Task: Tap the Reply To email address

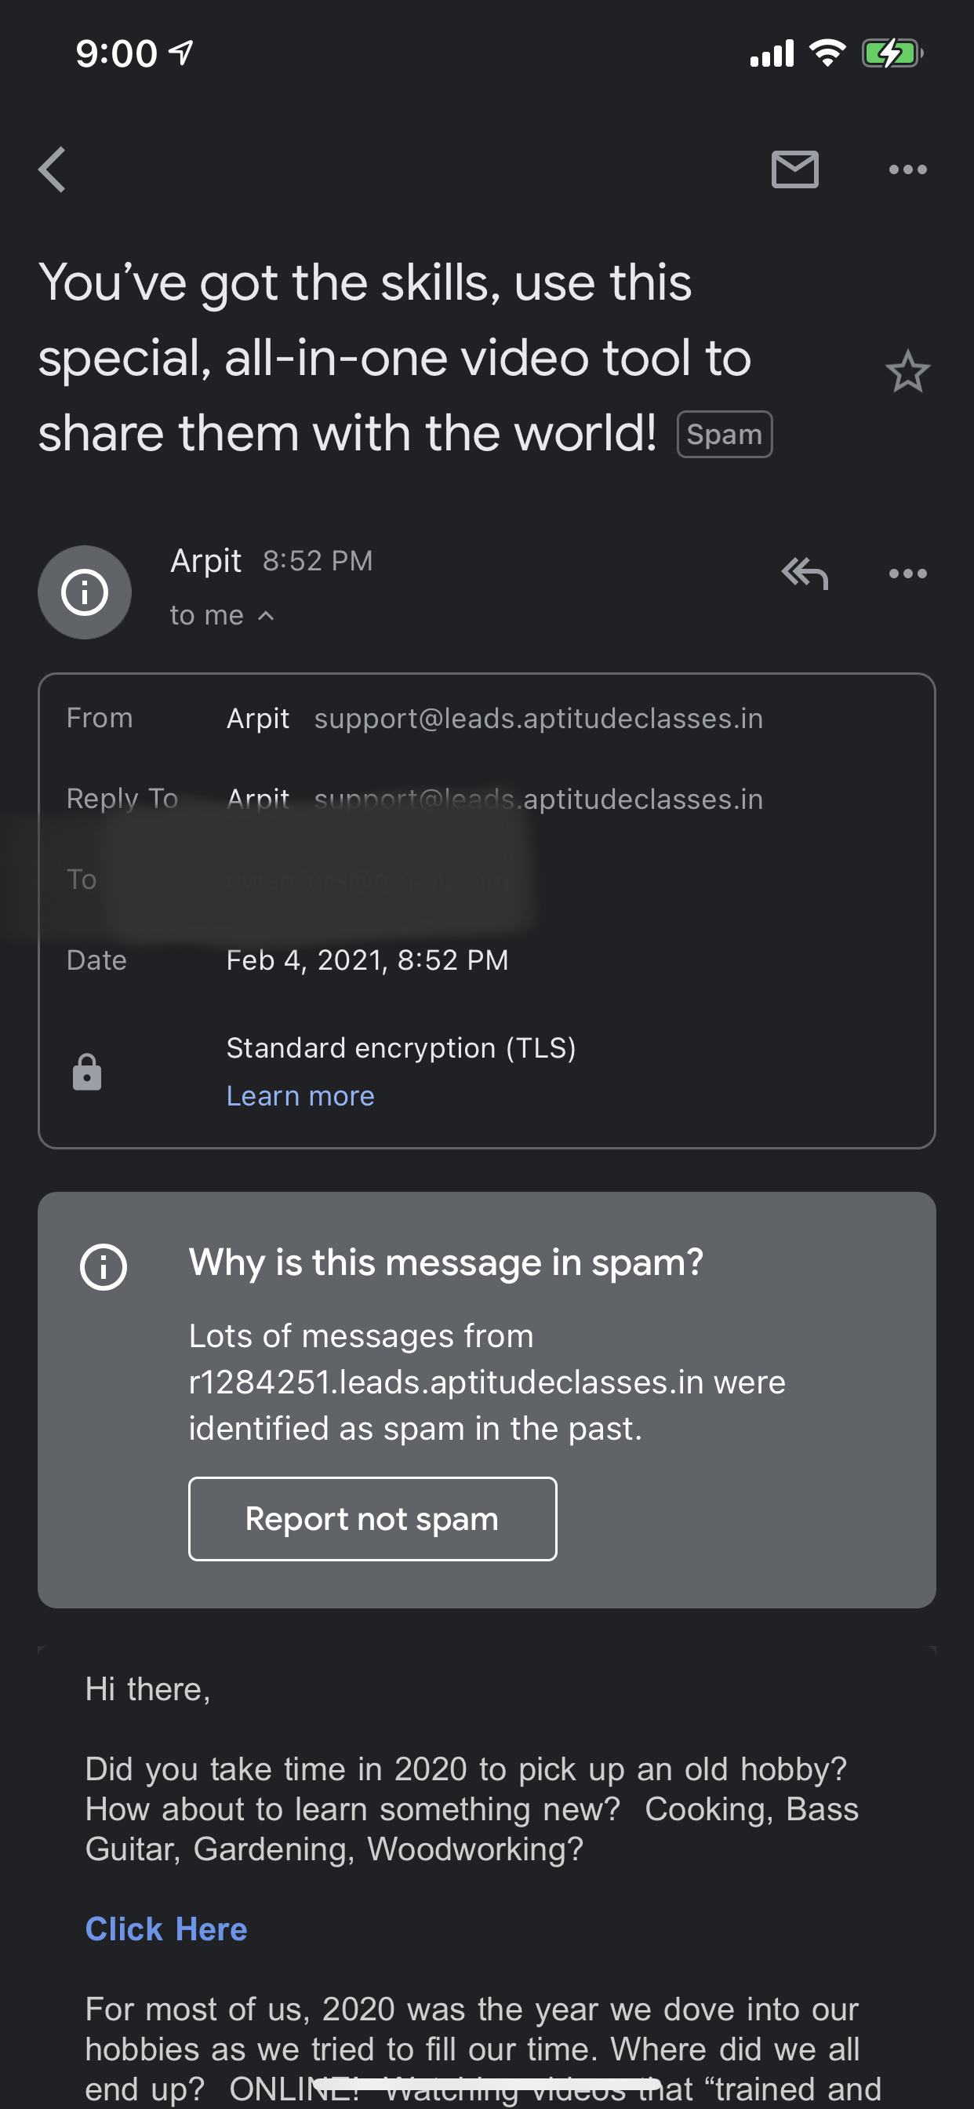Action: click(539, 799)
